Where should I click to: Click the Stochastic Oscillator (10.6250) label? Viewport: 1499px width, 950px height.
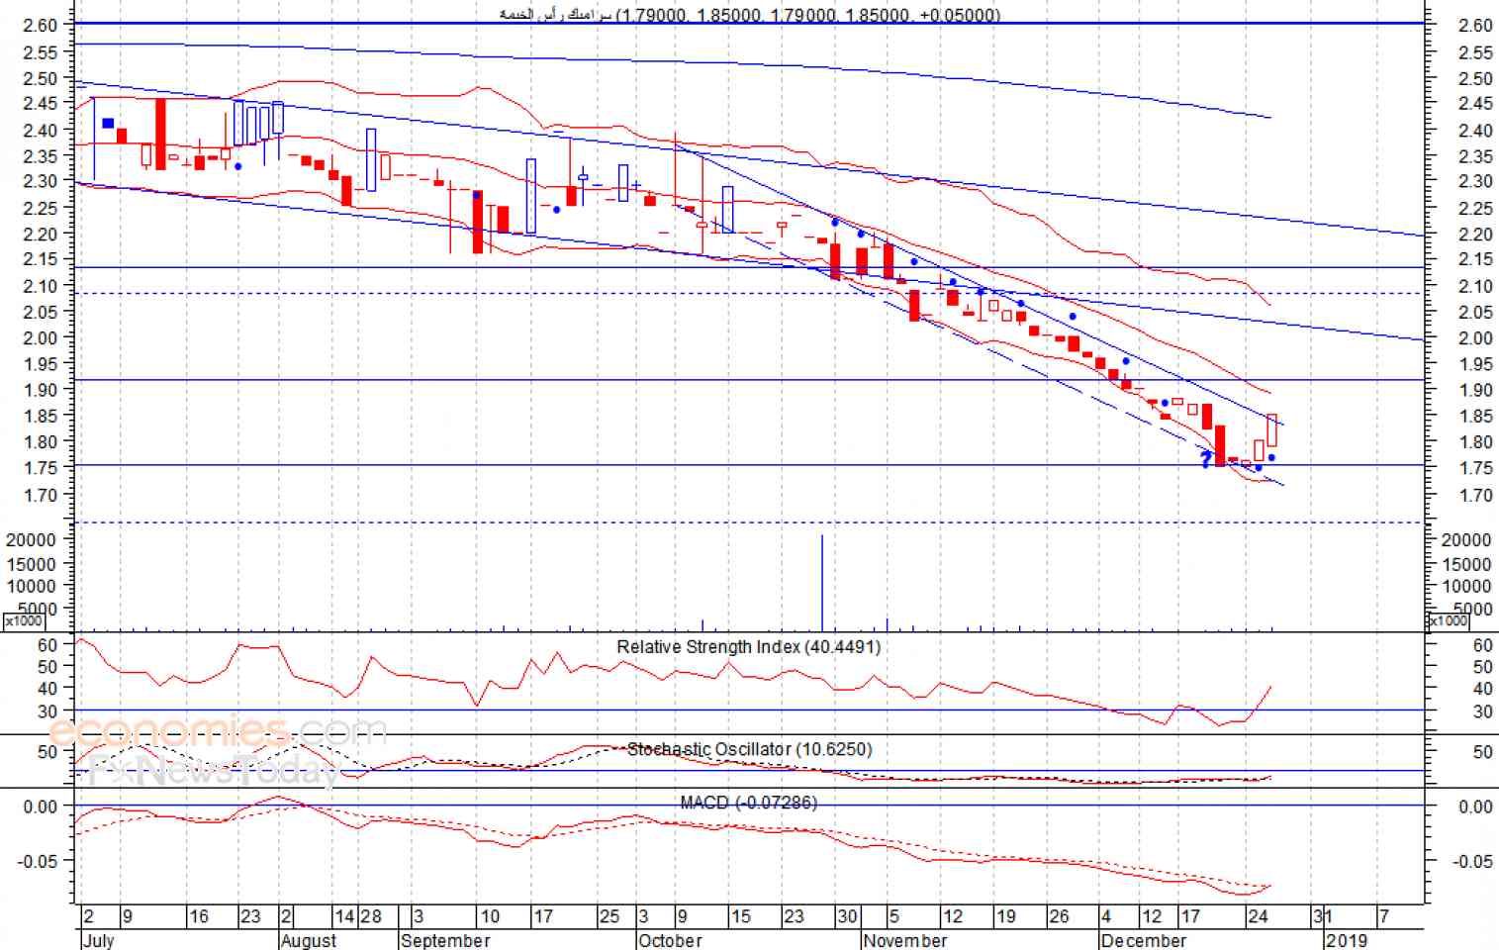(x=750, y=749)
